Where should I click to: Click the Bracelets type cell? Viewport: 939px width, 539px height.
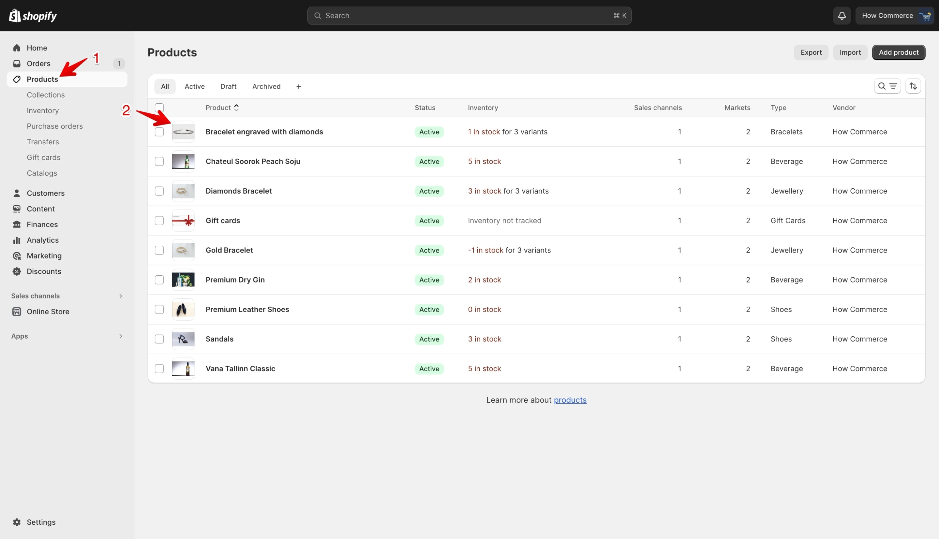tap(786, 132)
